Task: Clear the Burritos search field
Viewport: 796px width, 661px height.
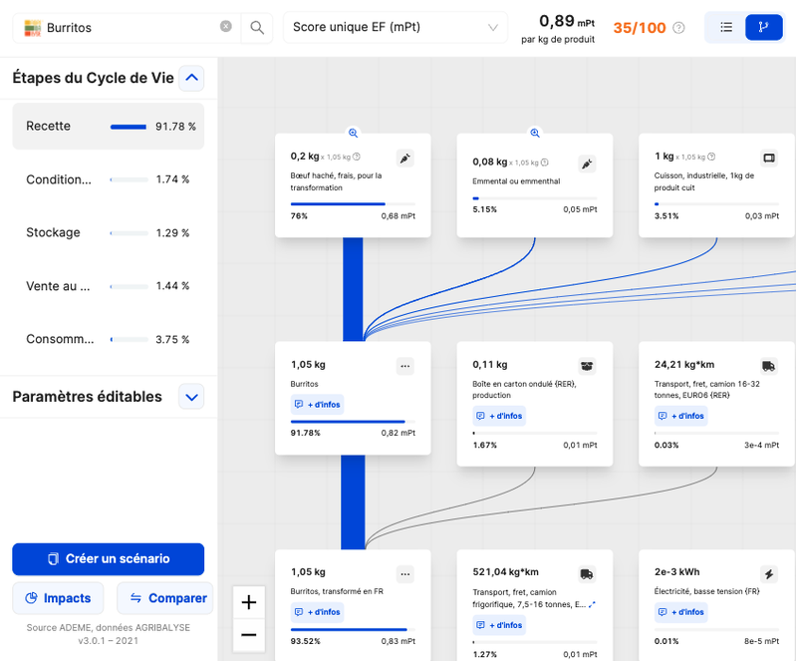Action: click(226, 27)
